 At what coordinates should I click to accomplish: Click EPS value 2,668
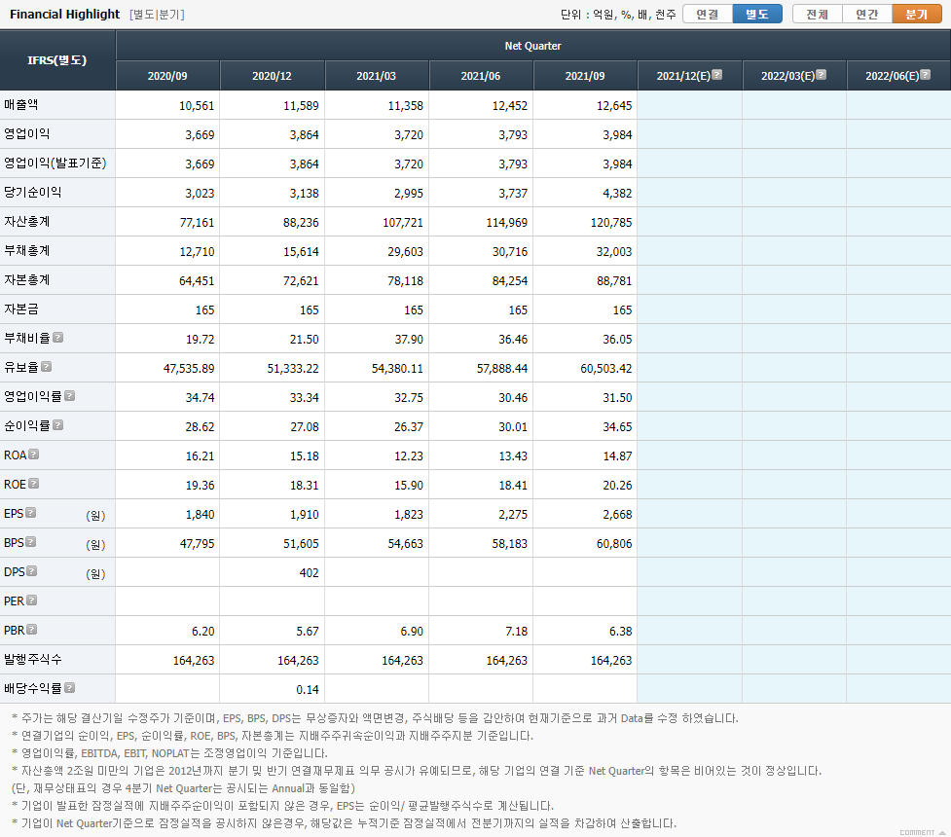click(617, 514)
